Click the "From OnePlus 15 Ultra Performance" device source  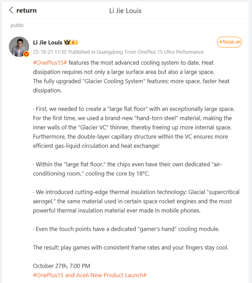pyautogui.click(x=164, y=52)
